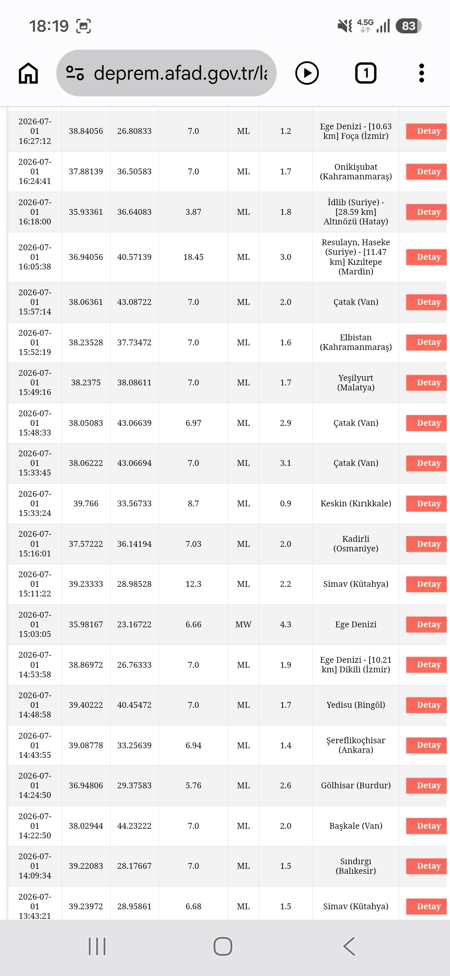Tap the battery 83 status indicator
Screen dimensions: 450x976
(409, 26)
